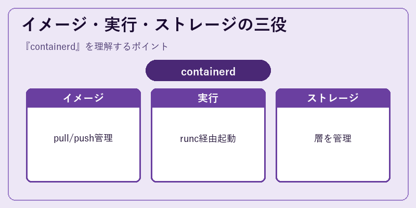416x208 pixels.
Task: Click the pull/push管理 description text
Action: 83,138
